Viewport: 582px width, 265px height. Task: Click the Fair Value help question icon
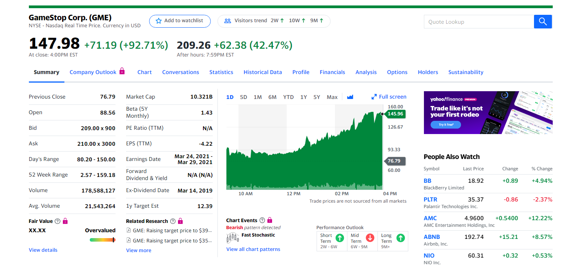click(57, 221)
